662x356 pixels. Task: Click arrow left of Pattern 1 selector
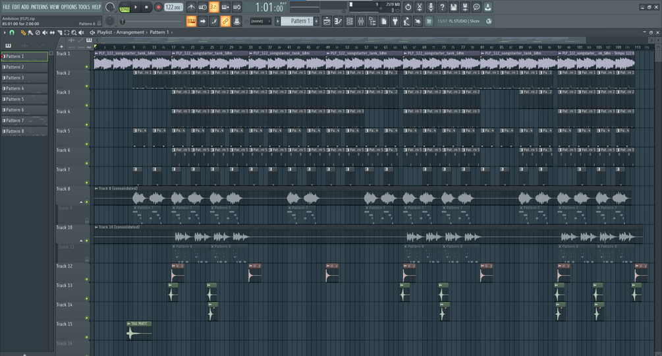click(x=278, y=21)
